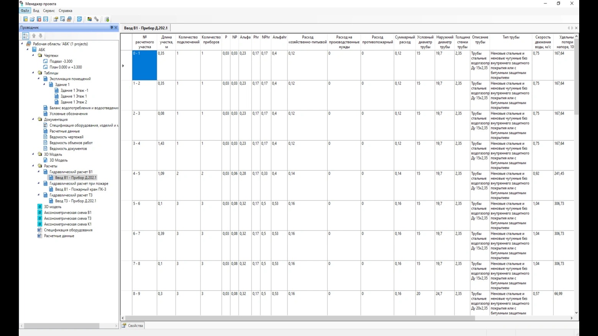598x336 pixels.
Task: Click the two-users toolbar icon
Action: point(89,19)
